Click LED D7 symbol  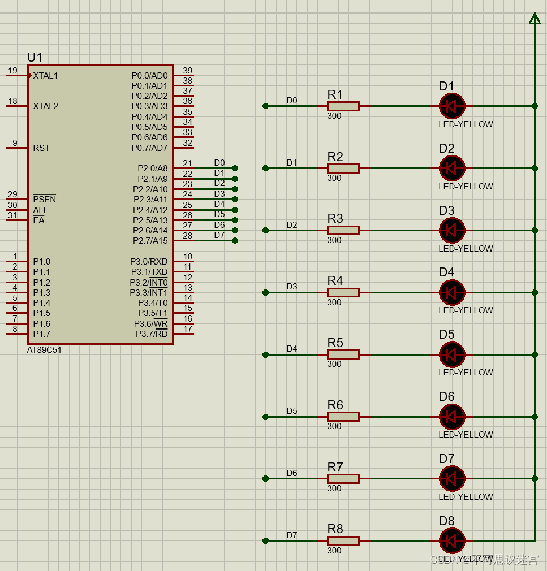point(452,478)
